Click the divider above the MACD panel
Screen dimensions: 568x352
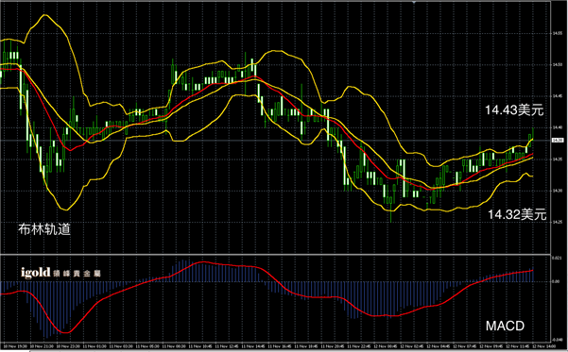point(275,254)
